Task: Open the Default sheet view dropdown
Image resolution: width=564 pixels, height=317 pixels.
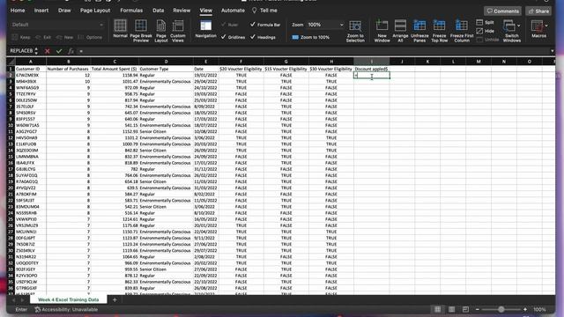Action: [x=56, y=25]
